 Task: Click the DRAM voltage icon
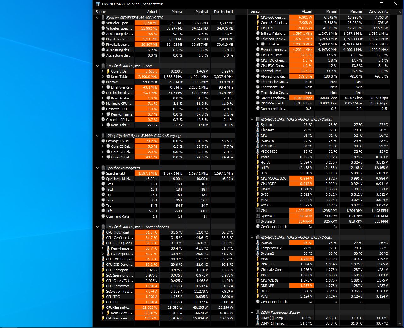point(258,189)
